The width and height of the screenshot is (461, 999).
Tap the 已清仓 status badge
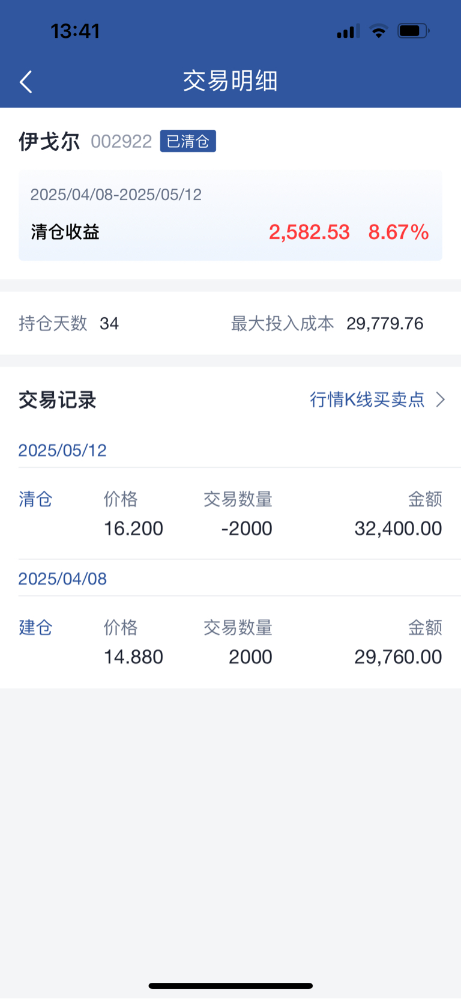pyautogui.click(x=188, y=141)
